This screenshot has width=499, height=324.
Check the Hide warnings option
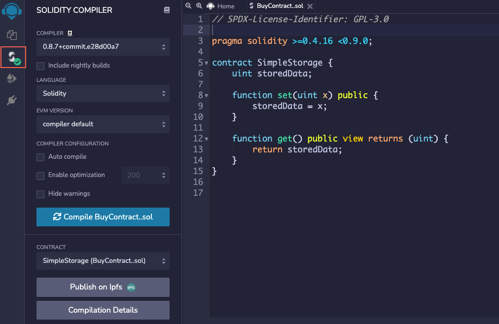40,194
